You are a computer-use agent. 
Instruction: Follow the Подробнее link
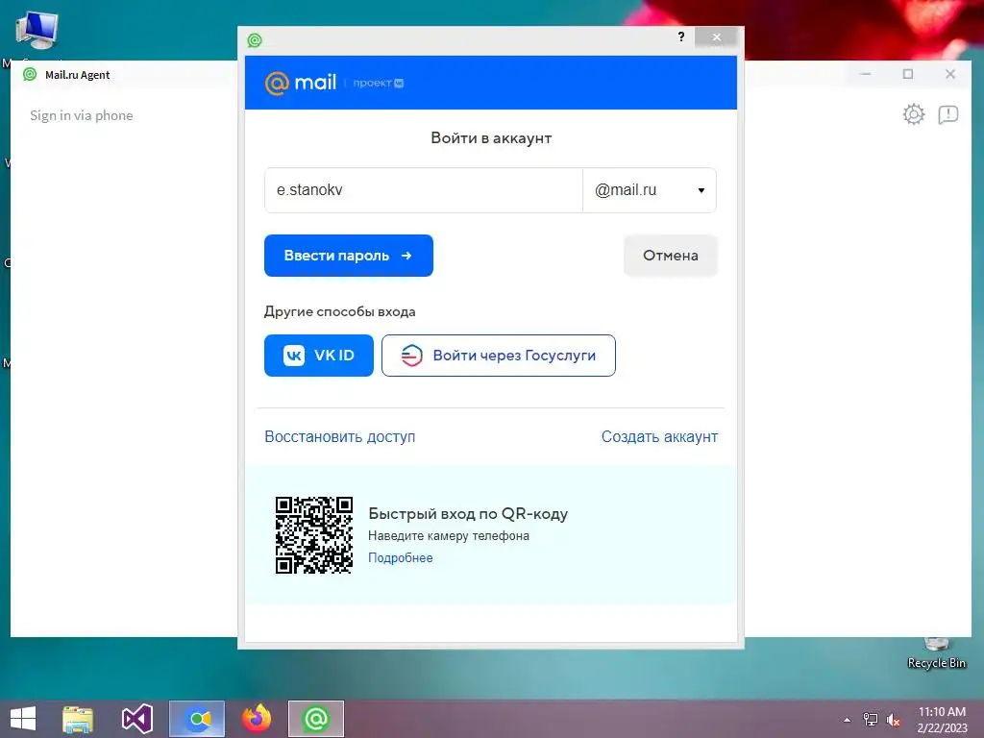(x=401, y=558)
